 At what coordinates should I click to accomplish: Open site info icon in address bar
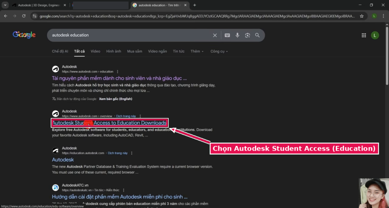(x=35, y=16)
